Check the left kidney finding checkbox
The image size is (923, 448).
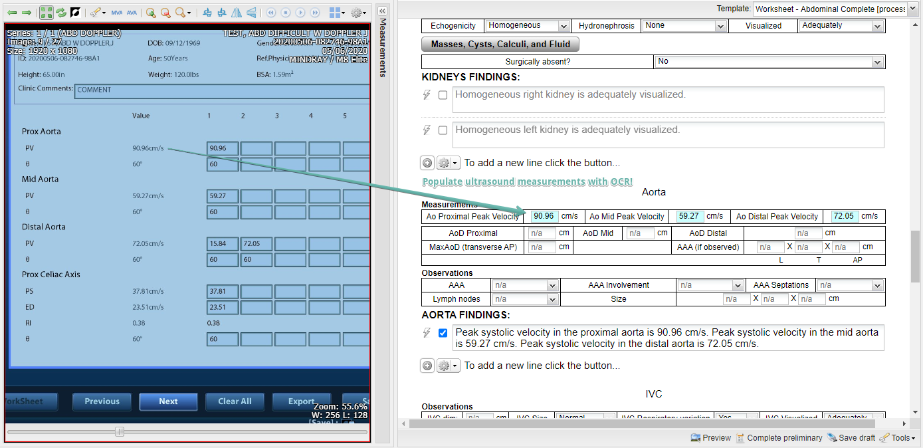(443, 130)
